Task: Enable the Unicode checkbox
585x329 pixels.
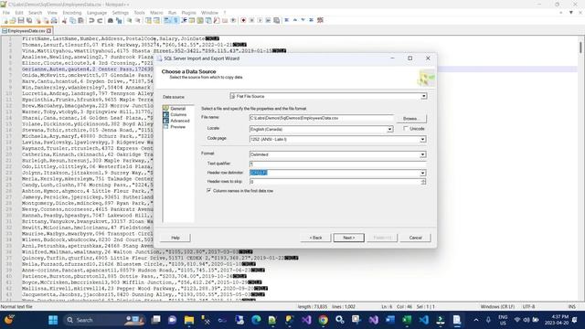Action: point(406,128)
